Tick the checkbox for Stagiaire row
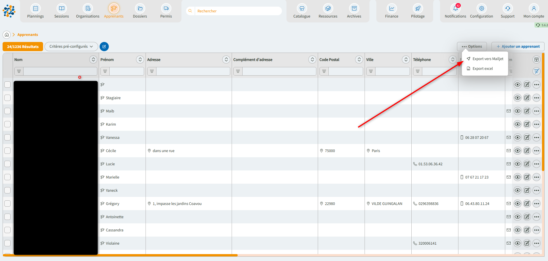Image resolution: width=548 pixels, height=261 pixels. [7, 98]
